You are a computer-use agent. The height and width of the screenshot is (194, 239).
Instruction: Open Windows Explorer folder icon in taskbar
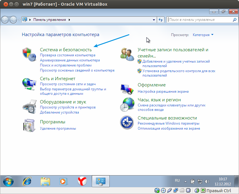pos(45,181)
